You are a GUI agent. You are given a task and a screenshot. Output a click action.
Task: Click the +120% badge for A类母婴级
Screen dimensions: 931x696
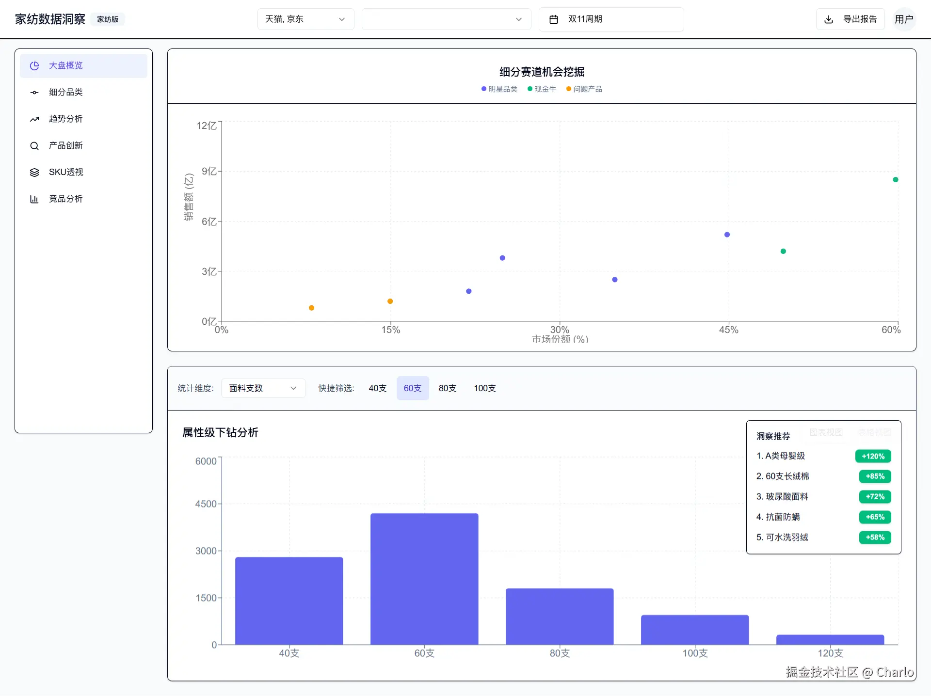point(873,456)
